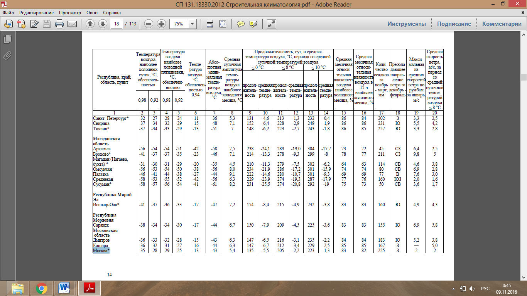Click the Среднекан row label

click(x=103, y=179)
